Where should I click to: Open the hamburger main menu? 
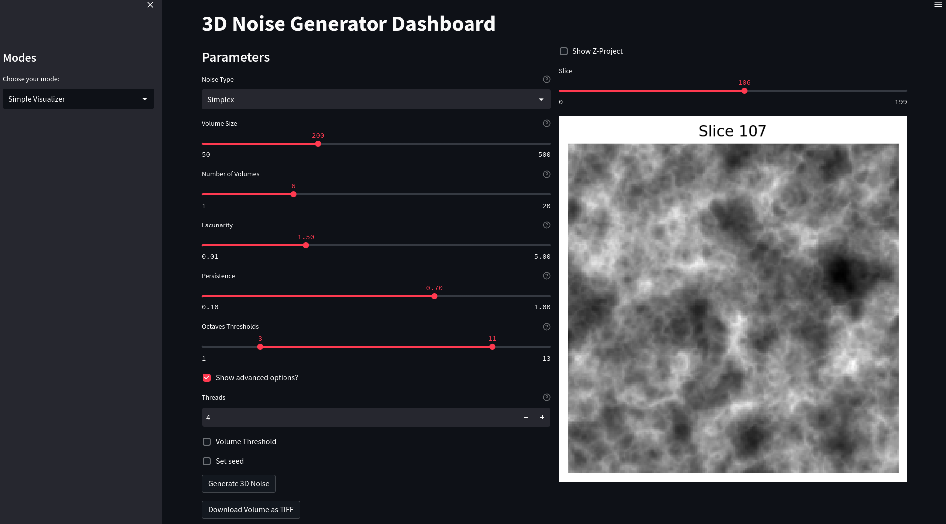(x=938, y=4)
